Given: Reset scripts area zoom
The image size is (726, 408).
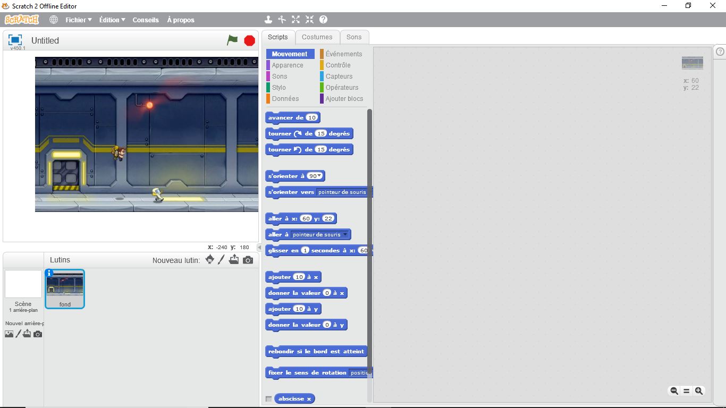Looking at the screenshot, I should 686,391.
